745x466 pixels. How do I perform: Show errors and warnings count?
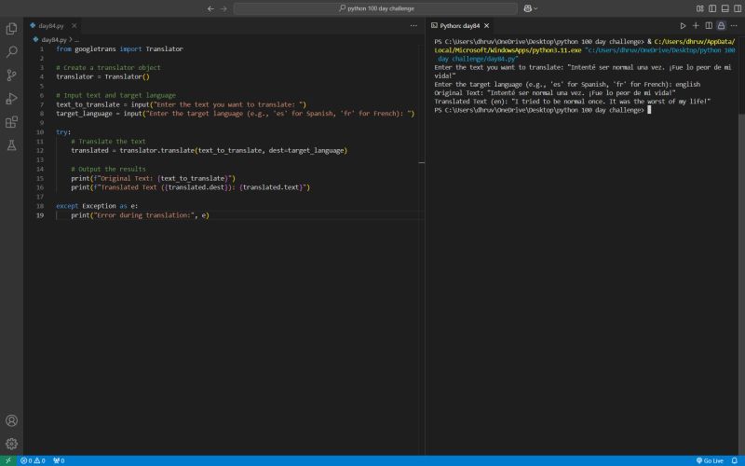33,460
